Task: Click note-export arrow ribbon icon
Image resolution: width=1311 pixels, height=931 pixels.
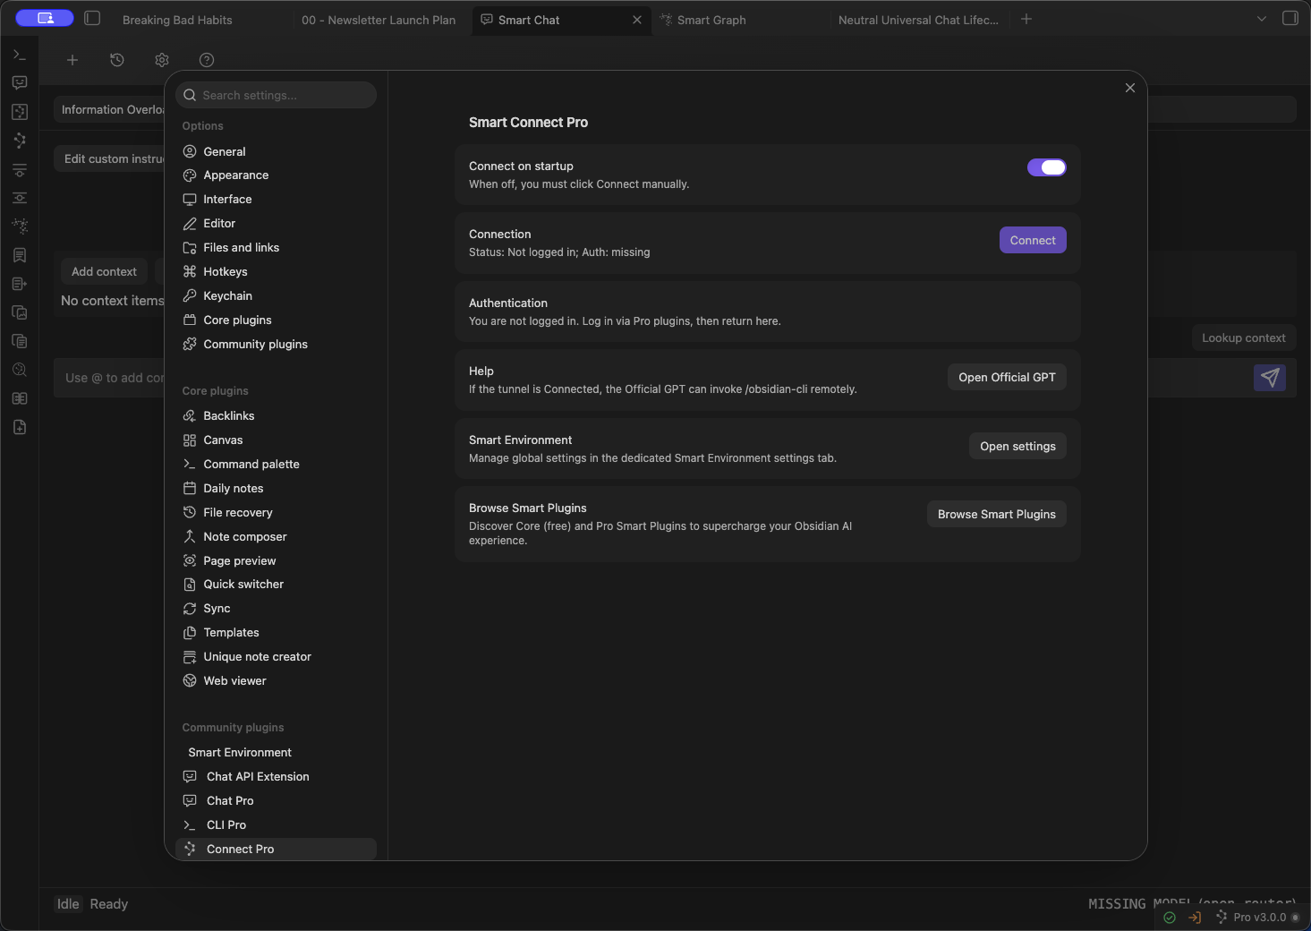Action: [x=20, y=284]
